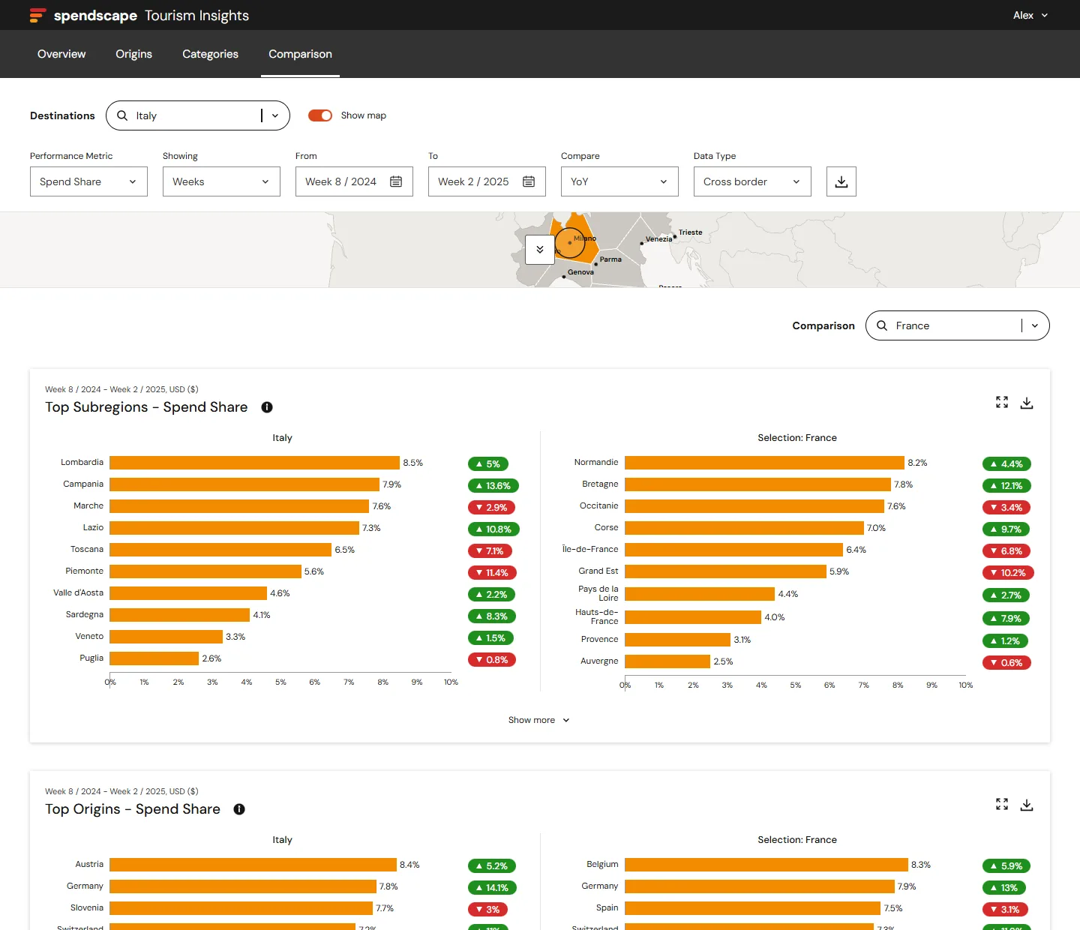Open info tooltip for Top Origins

(239, 809)
